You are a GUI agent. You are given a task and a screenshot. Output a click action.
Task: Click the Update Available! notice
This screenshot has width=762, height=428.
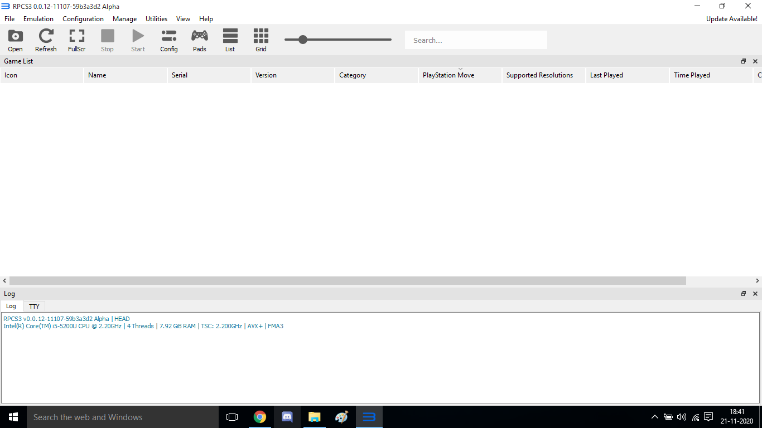click(732, 19)
